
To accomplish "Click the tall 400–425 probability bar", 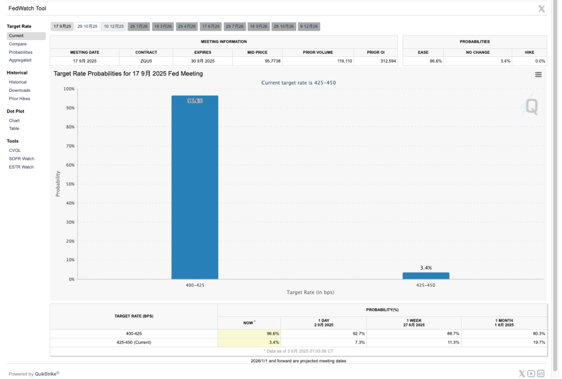I will click(195, 187).
